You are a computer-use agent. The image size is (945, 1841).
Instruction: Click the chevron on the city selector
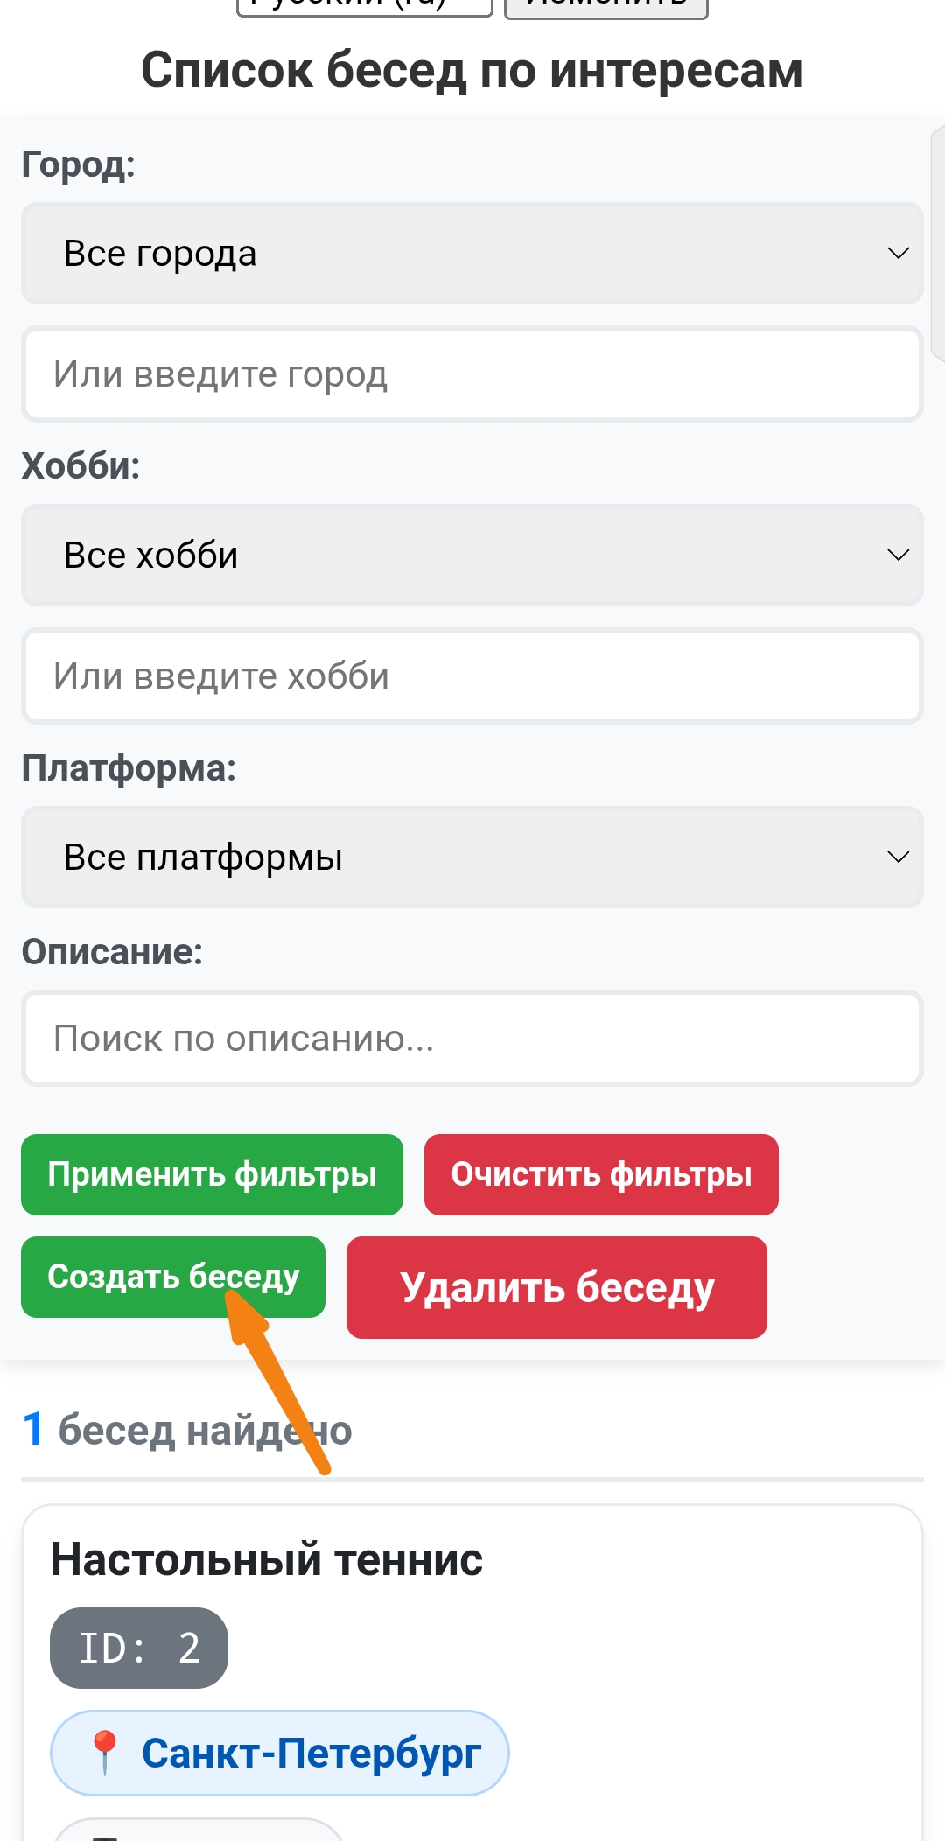(899, 254)
